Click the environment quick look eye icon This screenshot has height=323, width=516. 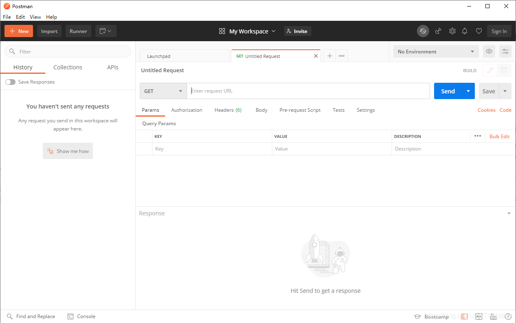click(489, 51)
